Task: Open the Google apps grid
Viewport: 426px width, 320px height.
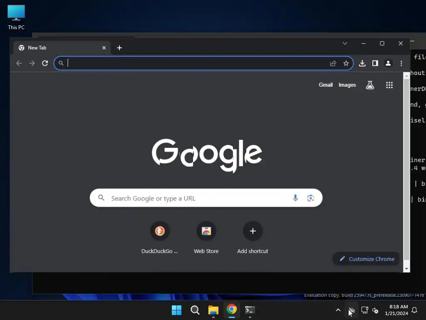Action: [389, 85]
